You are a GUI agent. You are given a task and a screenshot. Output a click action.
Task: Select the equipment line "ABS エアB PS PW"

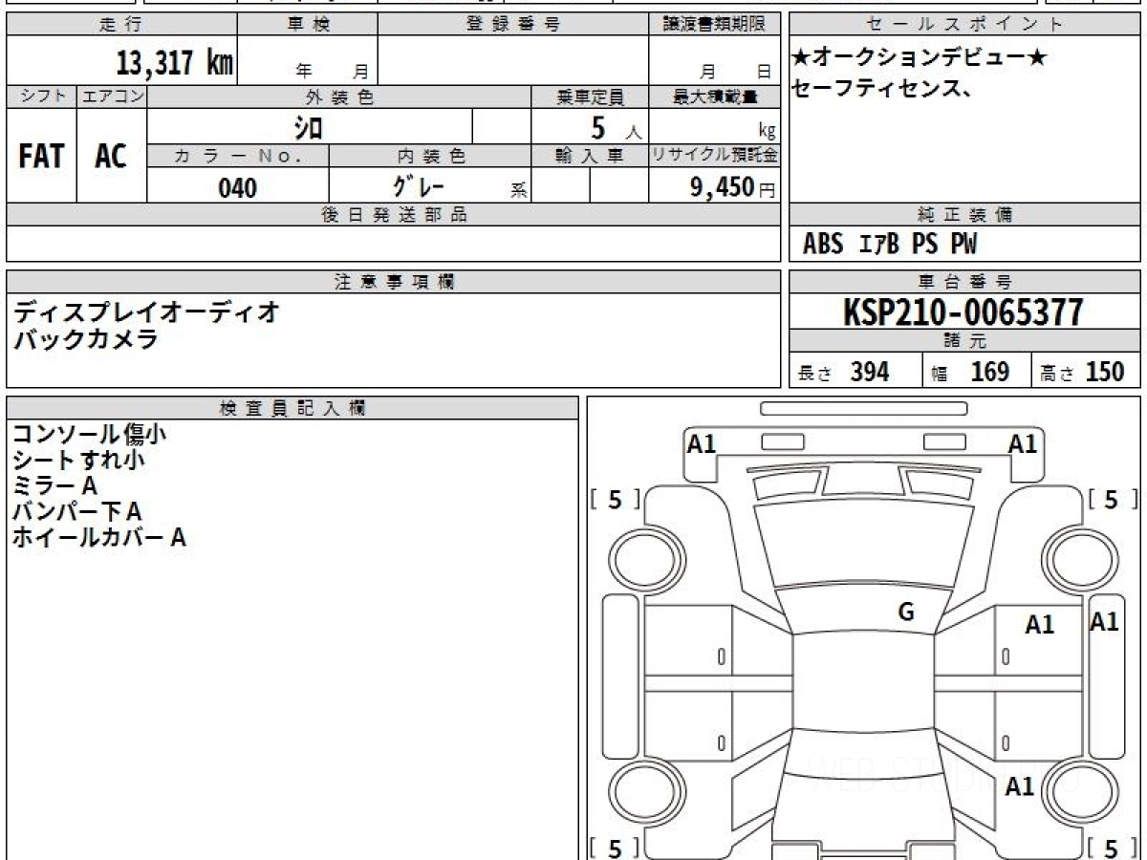click(x=890, y=245)
